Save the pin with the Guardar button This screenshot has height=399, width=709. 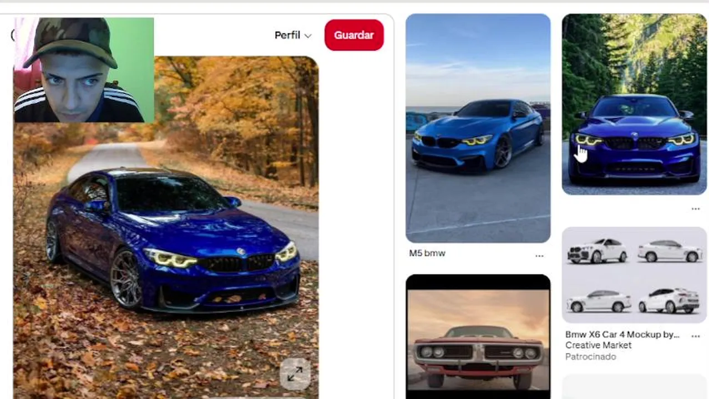coord(354,35)
